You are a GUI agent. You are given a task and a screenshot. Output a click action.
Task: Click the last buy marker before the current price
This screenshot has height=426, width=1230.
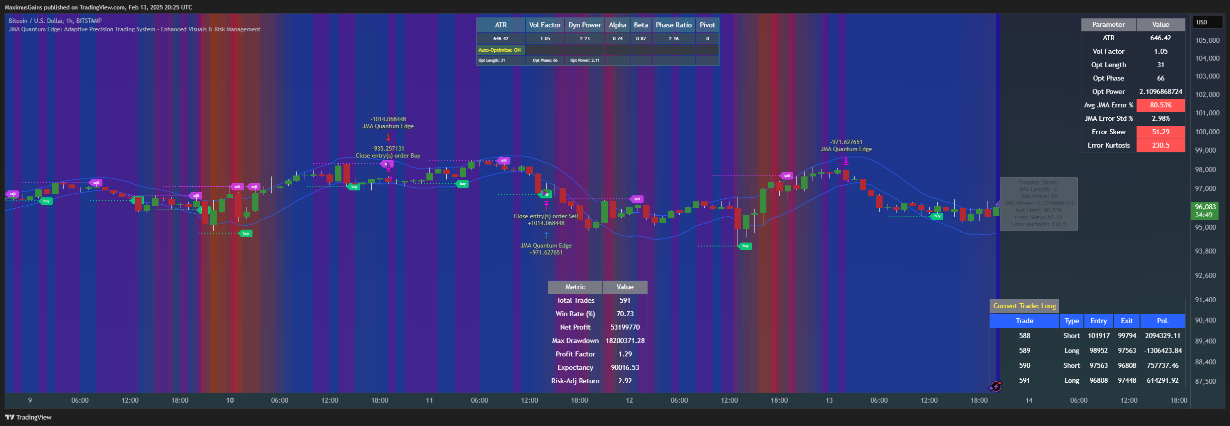coord(937,216)
